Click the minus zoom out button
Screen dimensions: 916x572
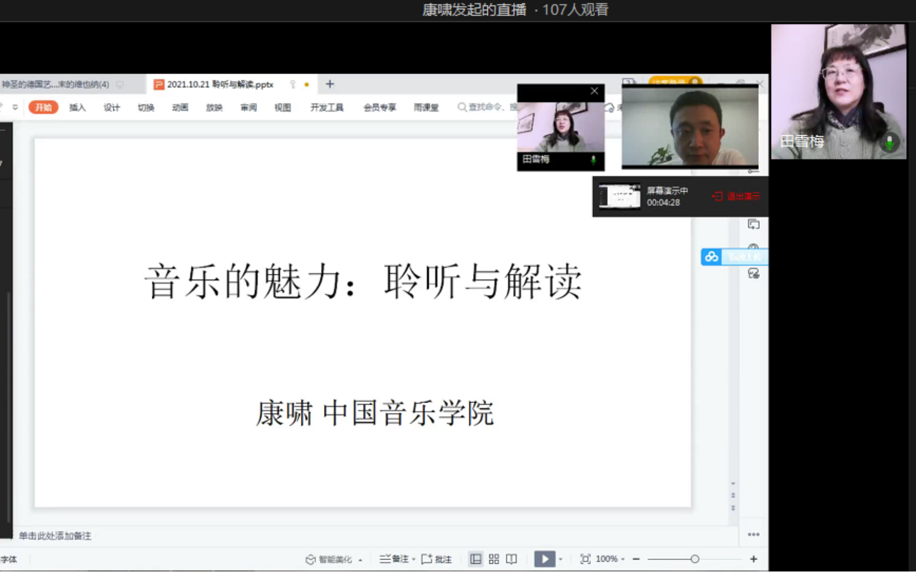pos(636,559)
